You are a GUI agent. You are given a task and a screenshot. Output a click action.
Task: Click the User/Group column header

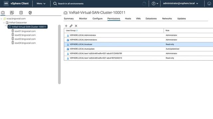114,31
